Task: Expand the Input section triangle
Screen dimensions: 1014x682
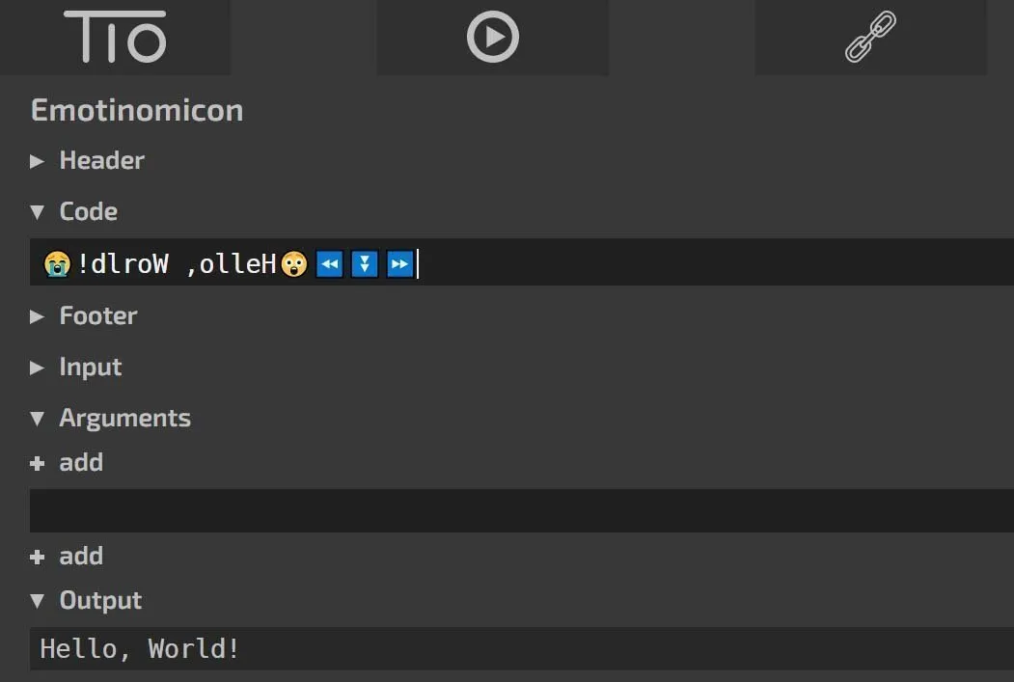Action: coord(38,368)
